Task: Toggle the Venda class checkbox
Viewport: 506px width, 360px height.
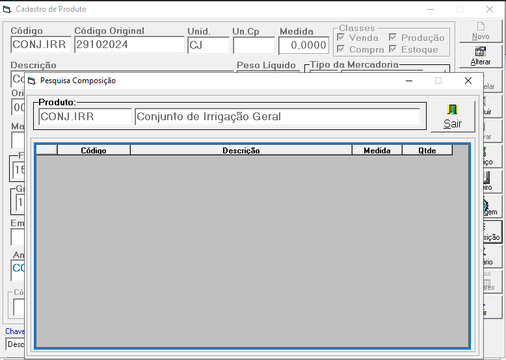Action: [341, 38]
